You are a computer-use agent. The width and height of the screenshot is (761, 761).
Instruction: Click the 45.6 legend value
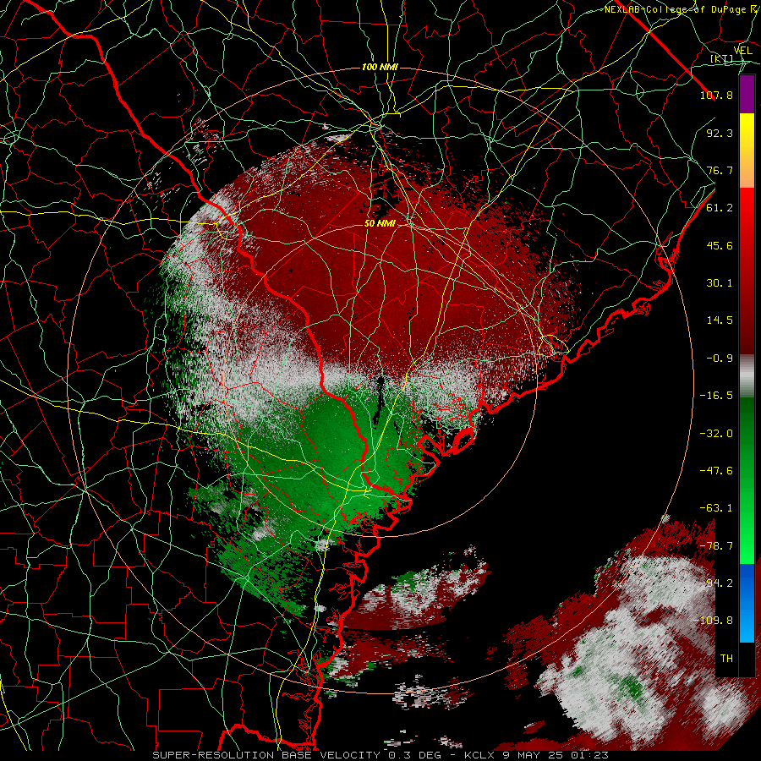click(x=720, y=245)
